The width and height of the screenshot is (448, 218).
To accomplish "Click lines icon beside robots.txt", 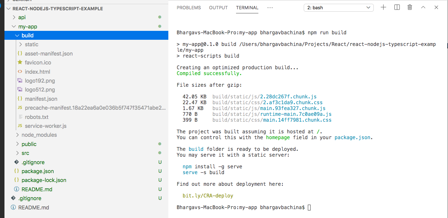I will [x=20, y=117].
